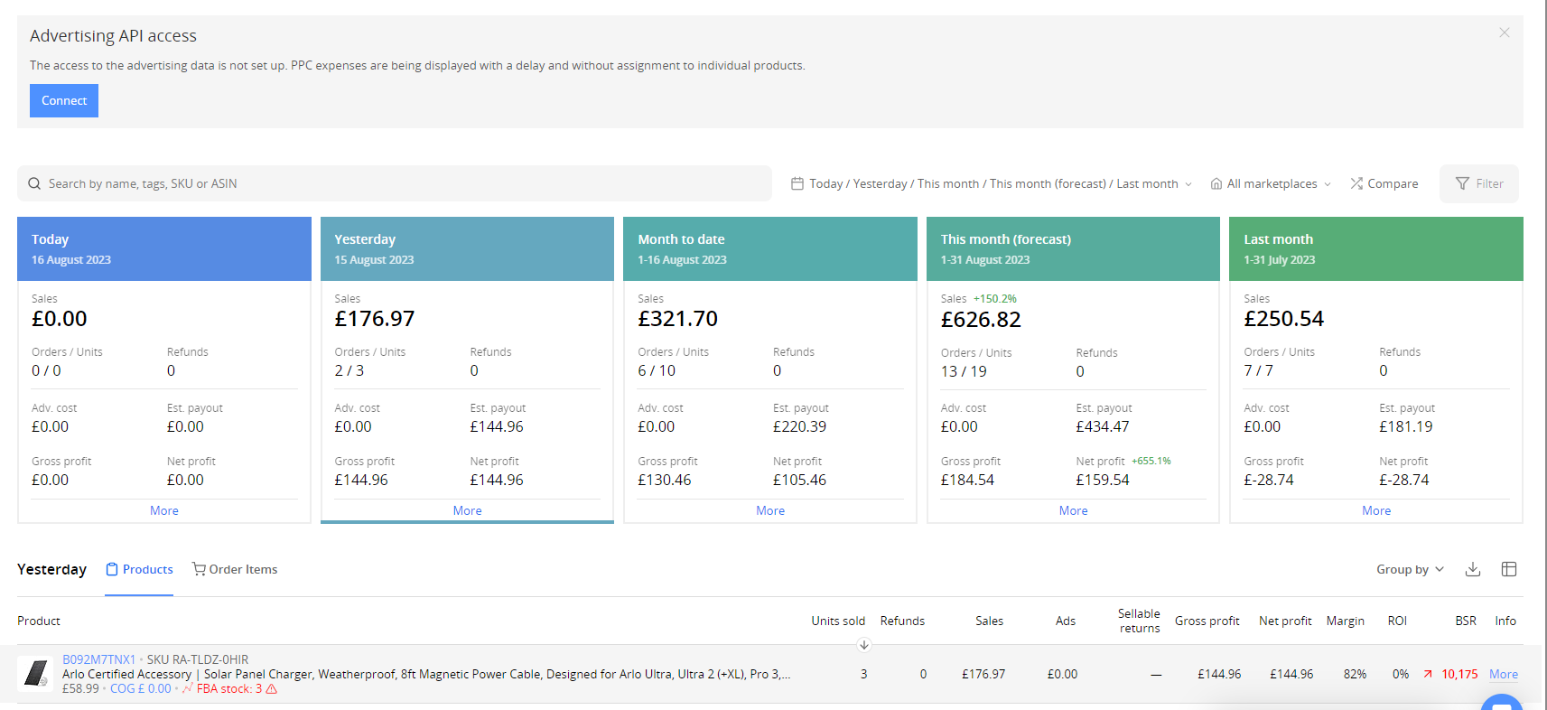Viewport: 1547px width, 710px height.
Task: Open the Compare option
Action: (x=1384, y=183)
